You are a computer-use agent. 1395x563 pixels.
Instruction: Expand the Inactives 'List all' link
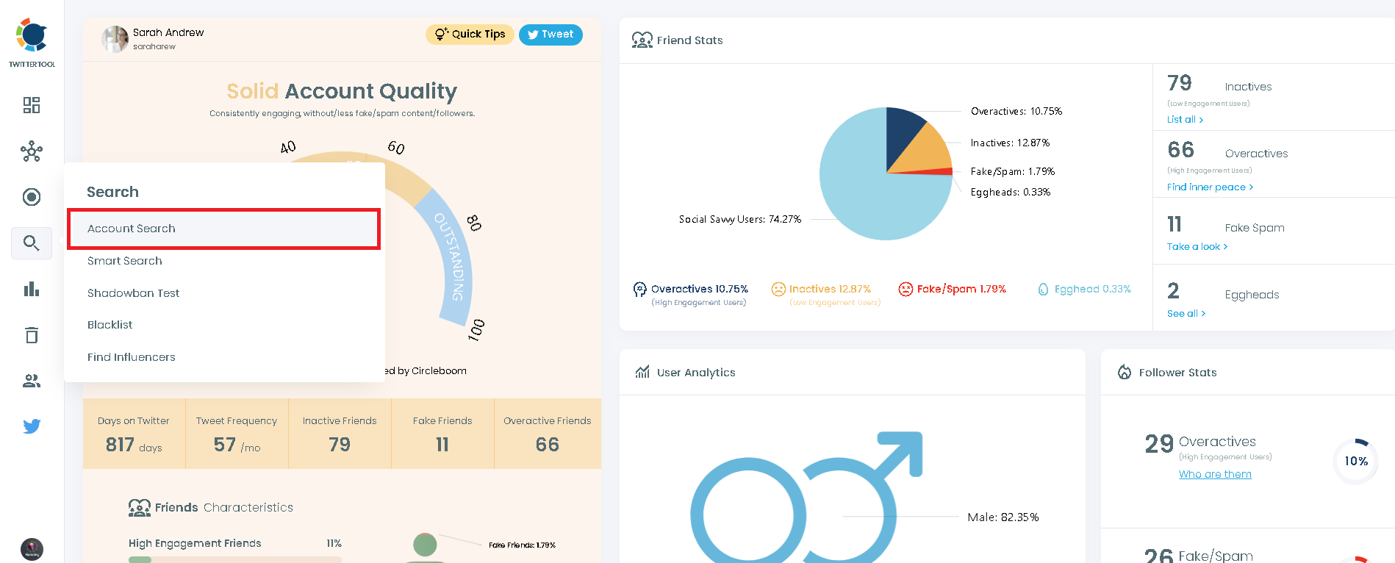click(1185, 120)
